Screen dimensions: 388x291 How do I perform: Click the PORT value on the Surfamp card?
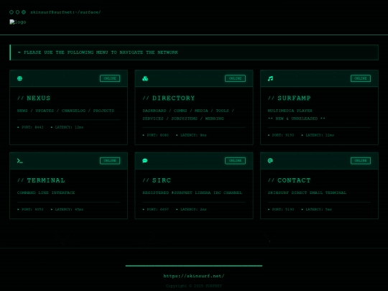281,135
